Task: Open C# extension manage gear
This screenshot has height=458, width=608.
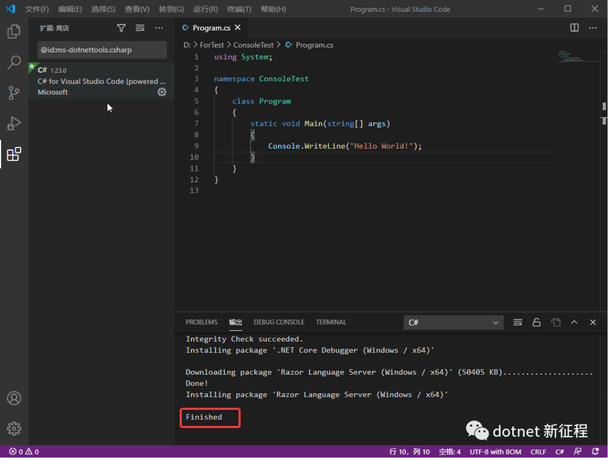Action: coord(162,92)
